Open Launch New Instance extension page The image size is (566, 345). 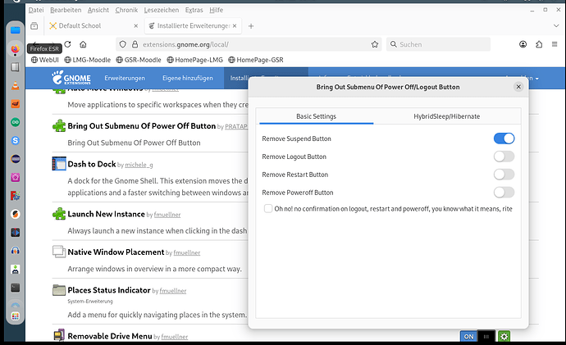106,214
